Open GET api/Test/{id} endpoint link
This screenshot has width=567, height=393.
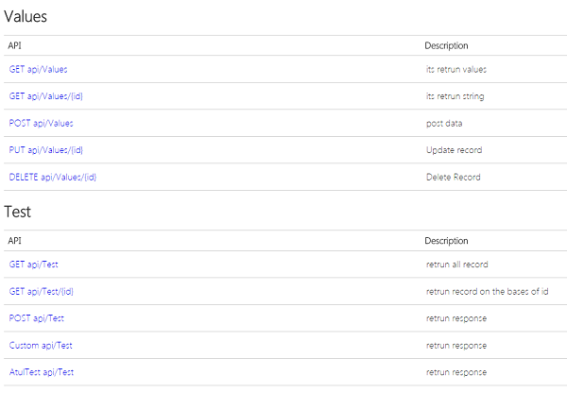(x=42, y=291)
